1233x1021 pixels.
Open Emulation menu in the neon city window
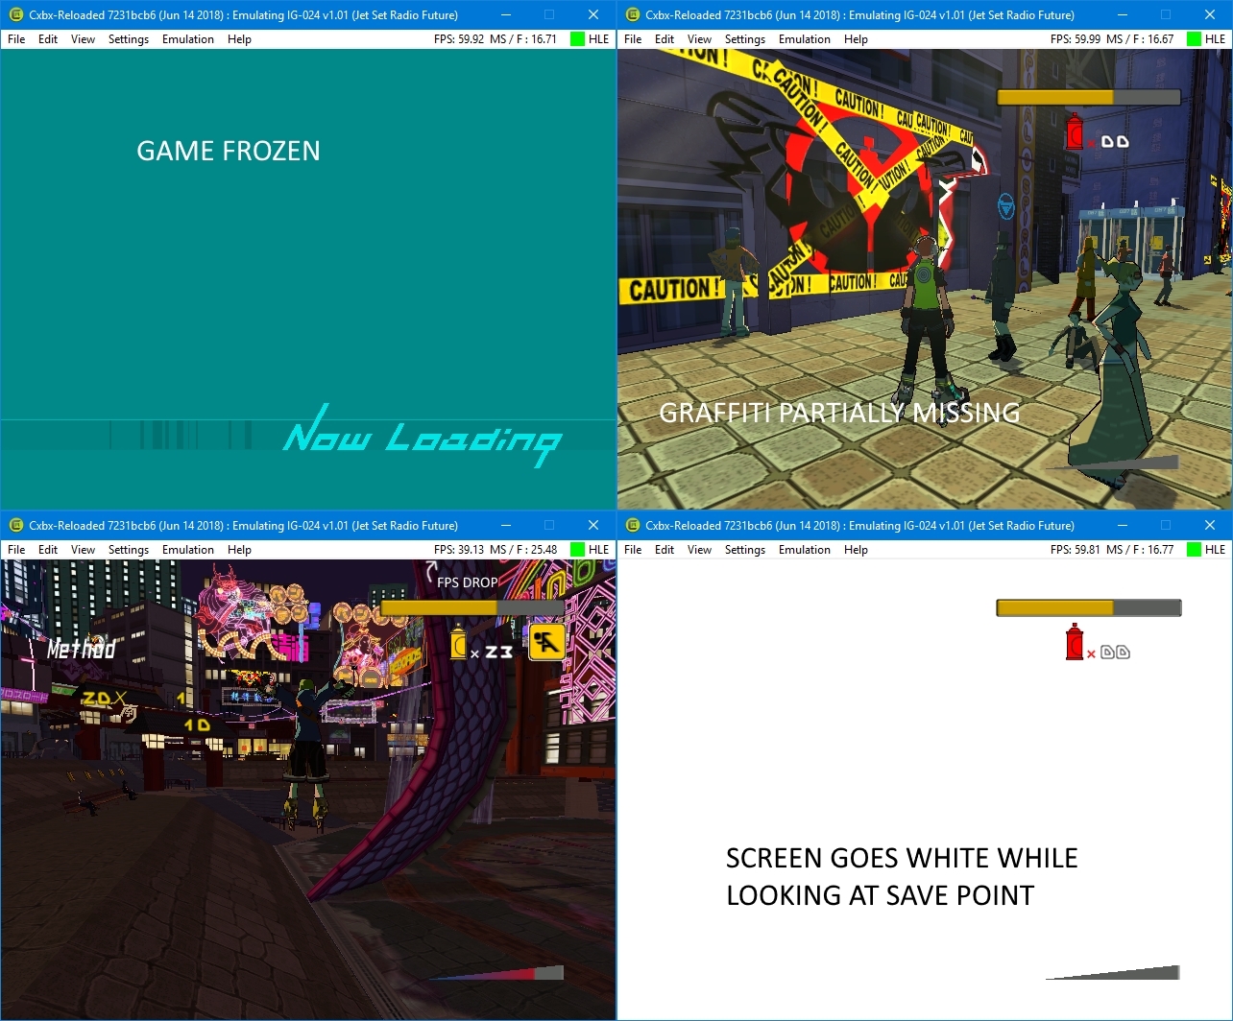point(188,550)
